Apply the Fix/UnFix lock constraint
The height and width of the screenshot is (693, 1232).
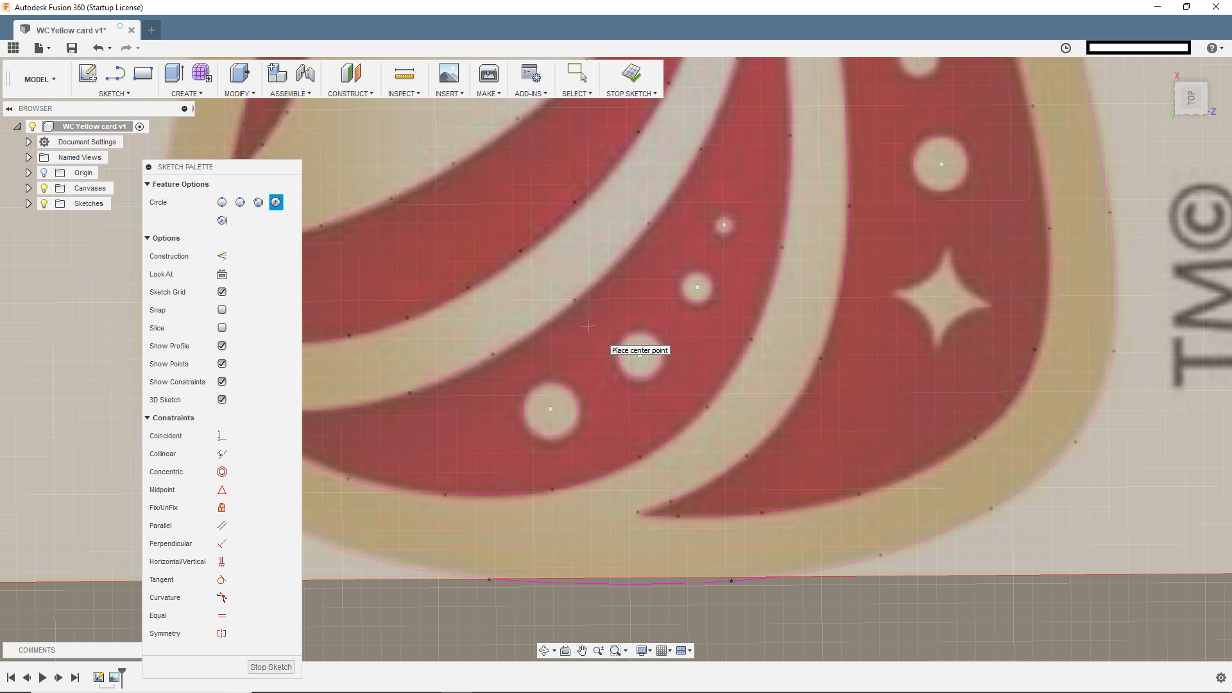click(222, 508)
